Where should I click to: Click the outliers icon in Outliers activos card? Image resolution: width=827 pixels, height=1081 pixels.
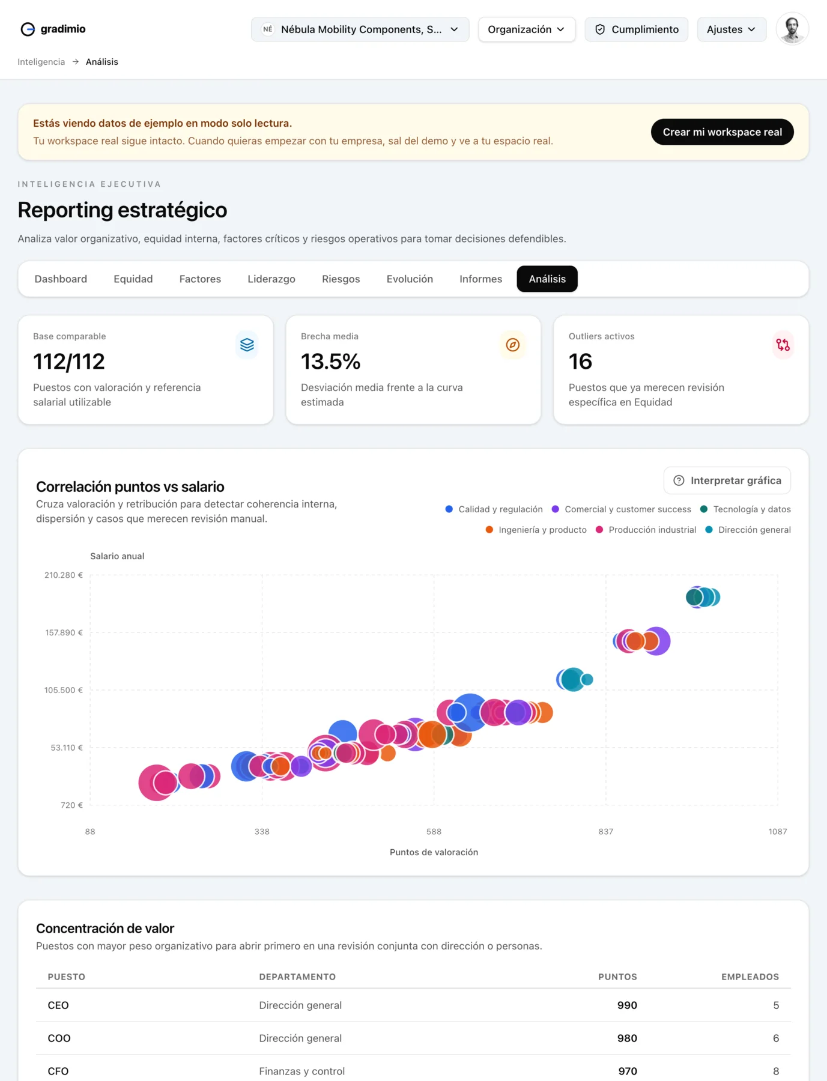783,345
